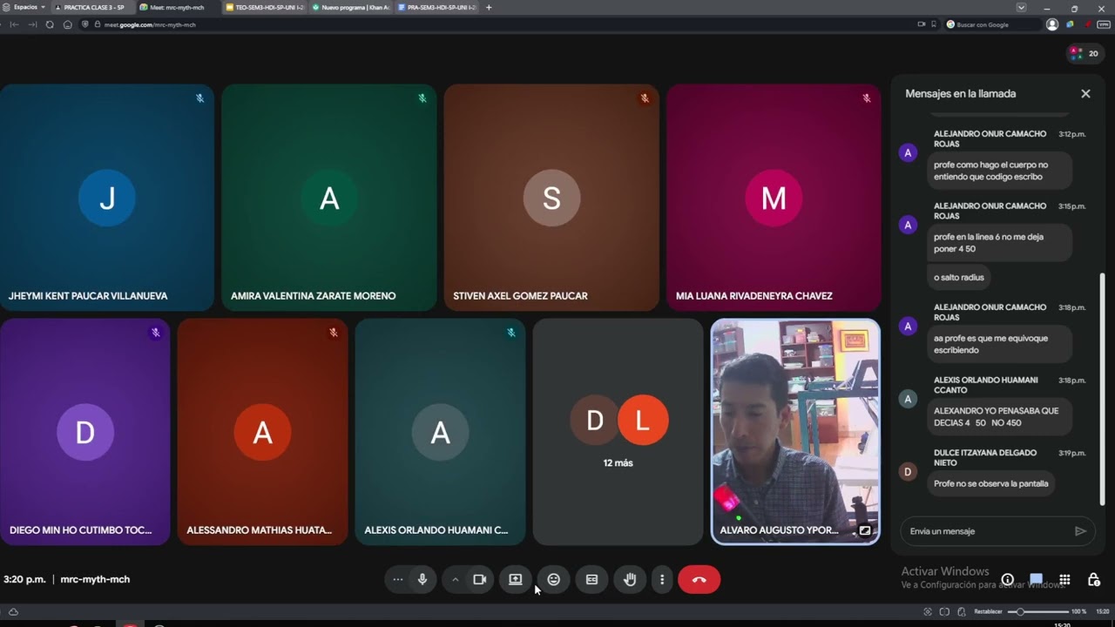
Task: Hang up with red leave call button
Action: (x=699, y=579)
